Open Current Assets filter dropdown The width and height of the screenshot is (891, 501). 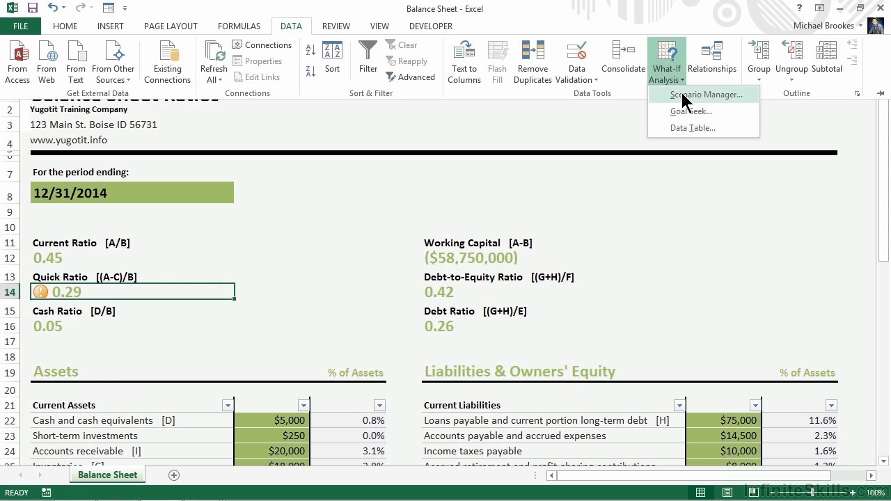pos(227,405)
